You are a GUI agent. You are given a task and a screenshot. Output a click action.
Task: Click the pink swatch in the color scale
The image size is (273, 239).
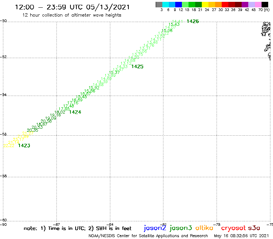[258, 4]
